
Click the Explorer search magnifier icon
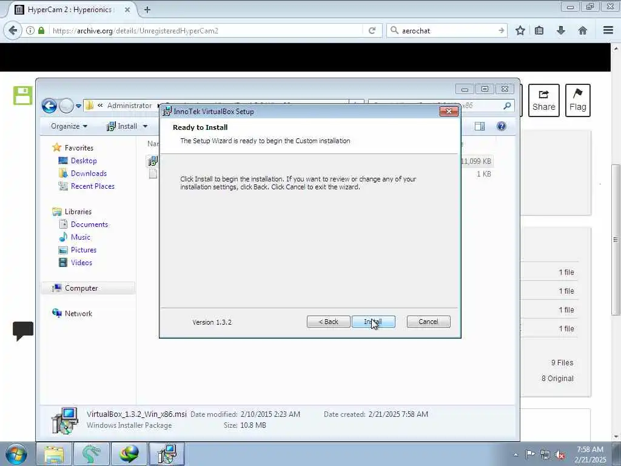[x=507, y=106]
